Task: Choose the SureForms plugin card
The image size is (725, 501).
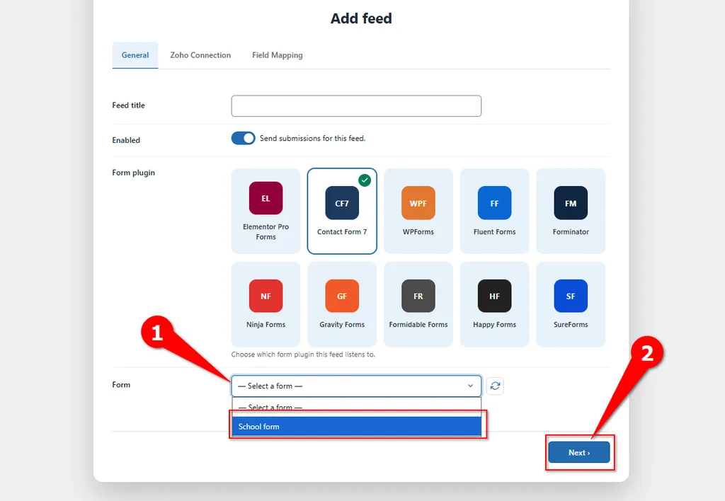Action: 571,304
